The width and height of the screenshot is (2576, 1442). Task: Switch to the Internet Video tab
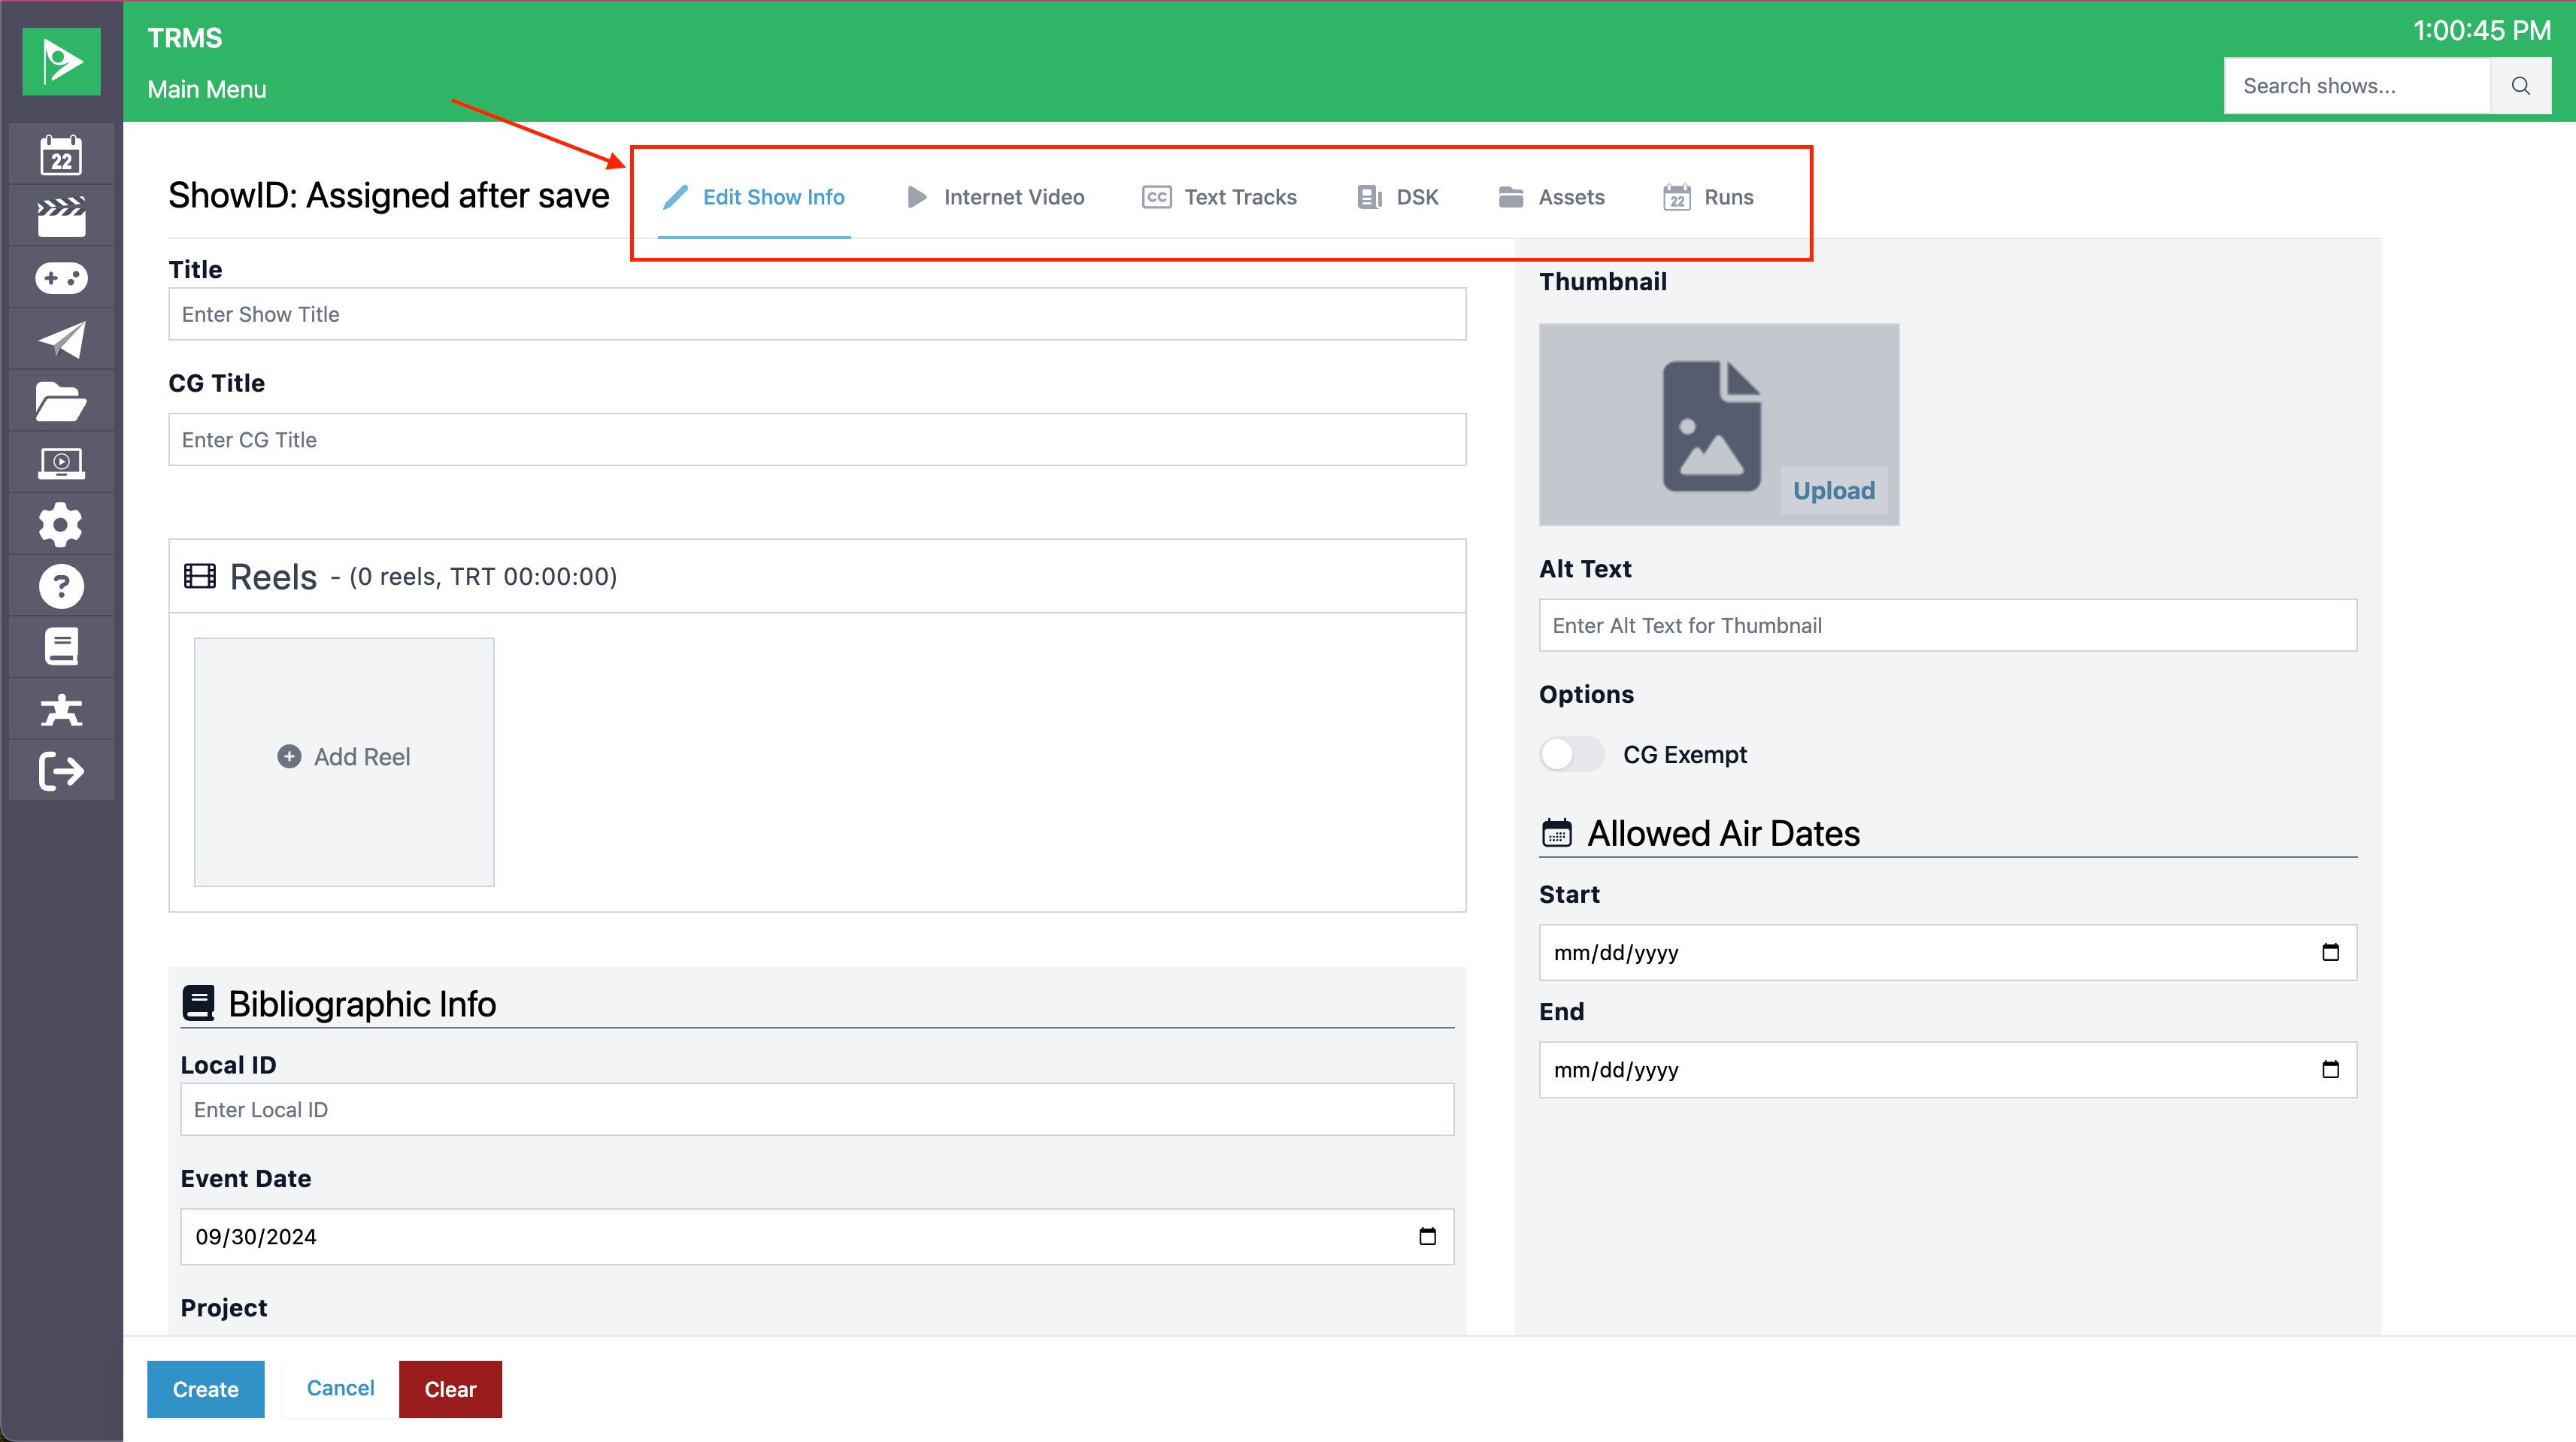(995, 197)
